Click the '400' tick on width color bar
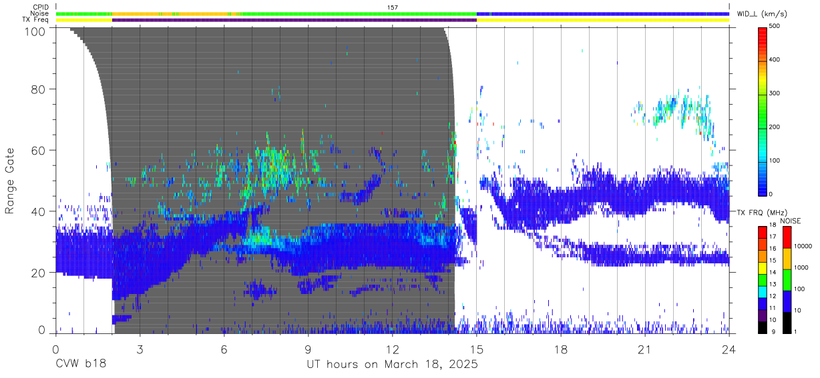820x378 pixels. click(775, 61)
